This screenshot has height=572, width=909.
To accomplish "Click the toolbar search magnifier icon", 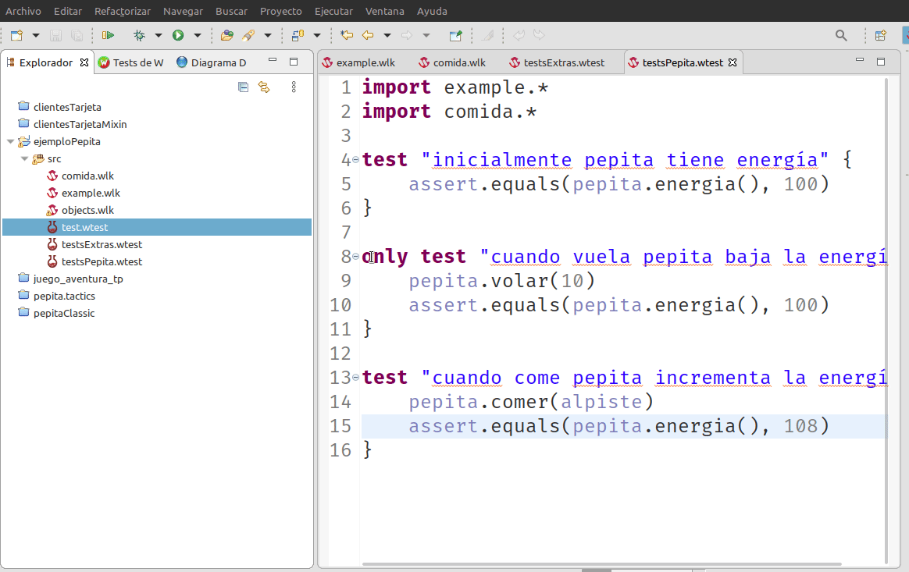I will click(841, 35).
